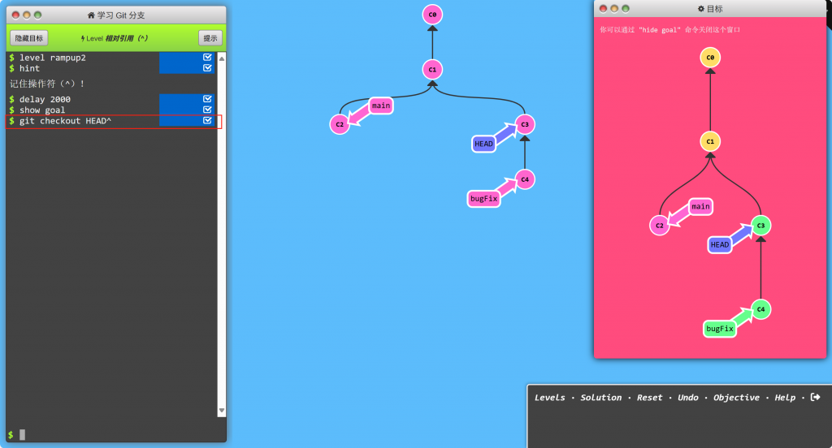
Task: Click the HEAD label in main graph
Action: click(484, 144)
